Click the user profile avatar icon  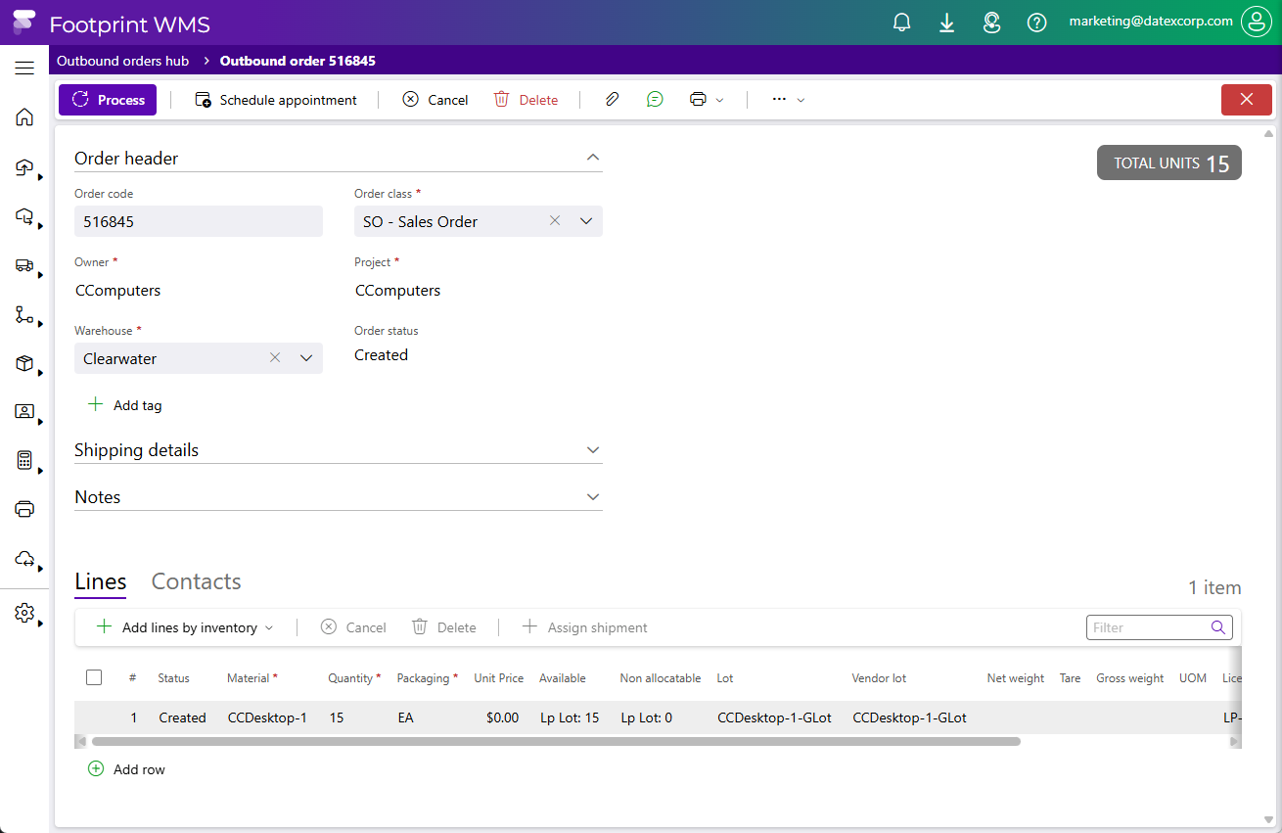[x=1256, y=22]
